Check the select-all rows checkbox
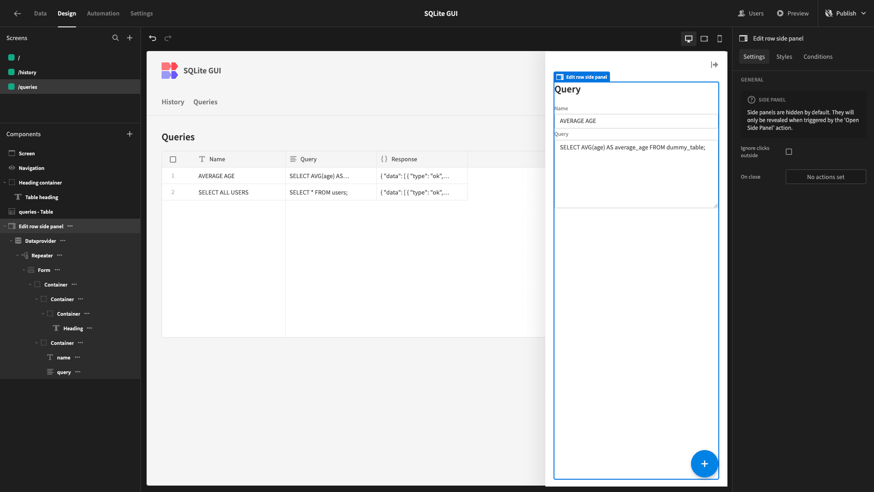The width and height of the screenshot is (874, 492). click(173, 159)
